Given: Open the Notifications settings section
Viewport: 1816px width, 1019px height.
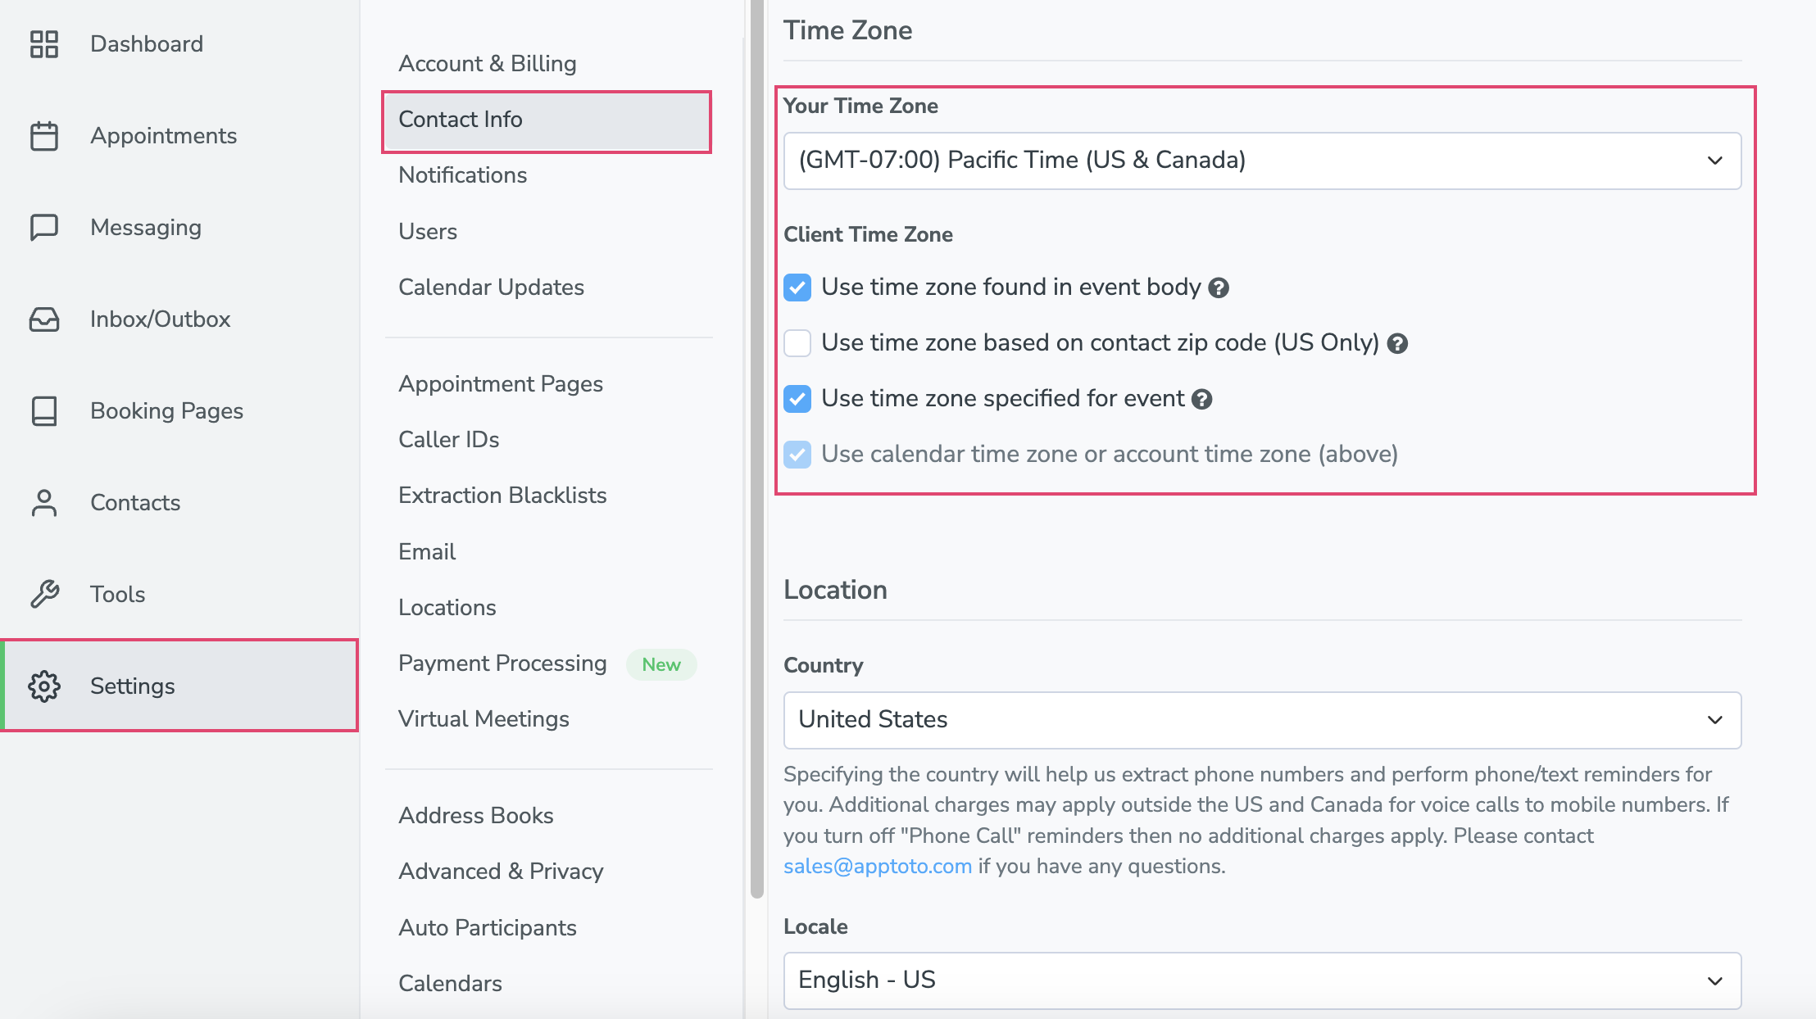Looking at the screenshot, I should [463, 175].
